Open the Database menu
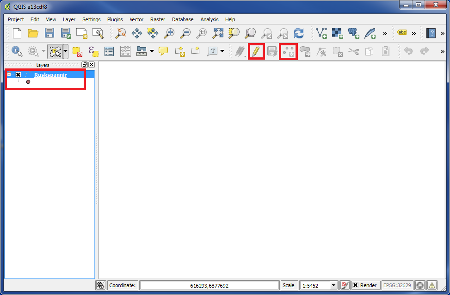 pyautogui.click(x=183, y=19)
